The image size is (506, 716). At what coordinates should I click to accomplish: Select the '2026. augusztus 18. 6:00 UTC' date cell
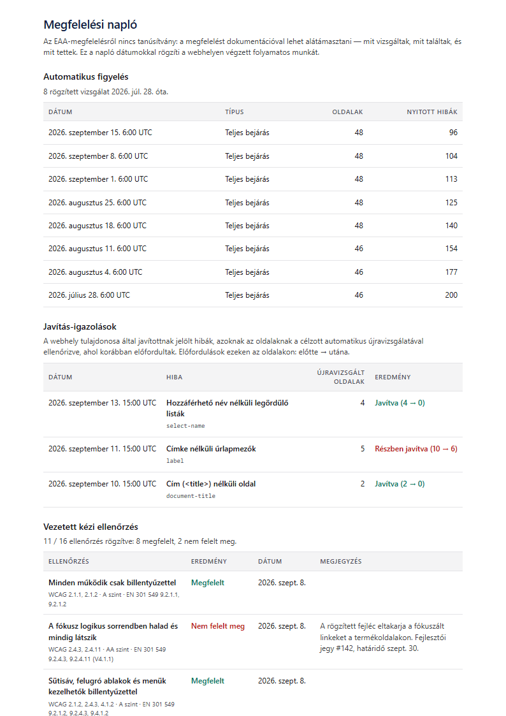click(98, 226)
